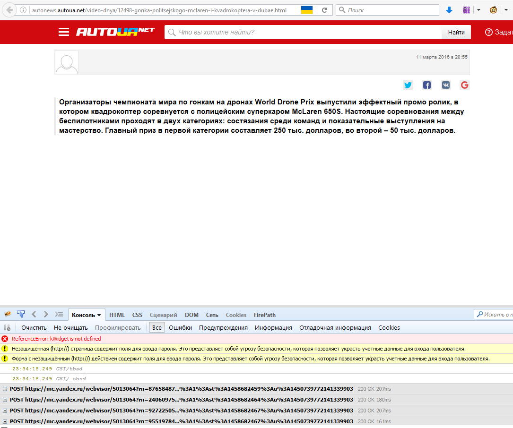Switch to the HTML tab in Firebug
Image resolution: width=513 pixels, height=428 pixels.
117,315
